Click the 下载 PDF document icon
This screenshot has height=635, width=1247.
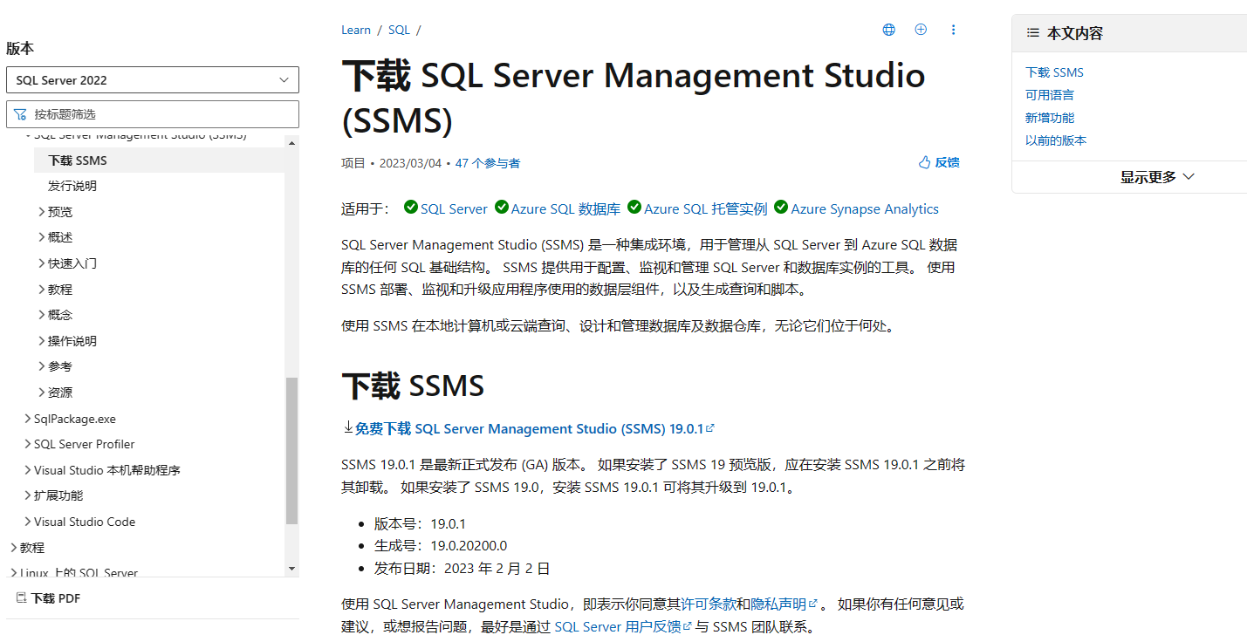point(24,597)
